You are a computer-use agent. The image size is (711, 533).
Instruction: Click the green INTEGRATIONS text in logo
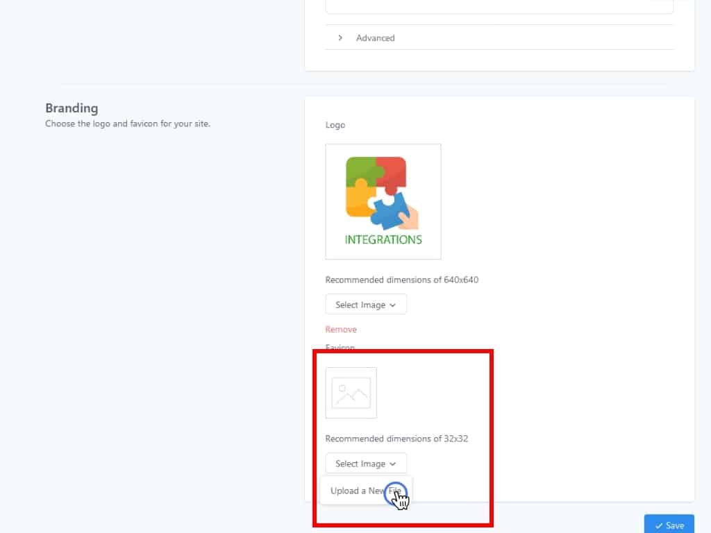[383, 239]
